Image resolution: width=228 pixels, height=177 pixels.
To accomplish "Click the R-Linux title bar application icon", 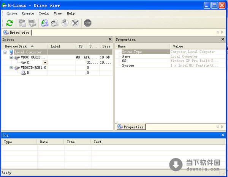I will pos(4,5).
